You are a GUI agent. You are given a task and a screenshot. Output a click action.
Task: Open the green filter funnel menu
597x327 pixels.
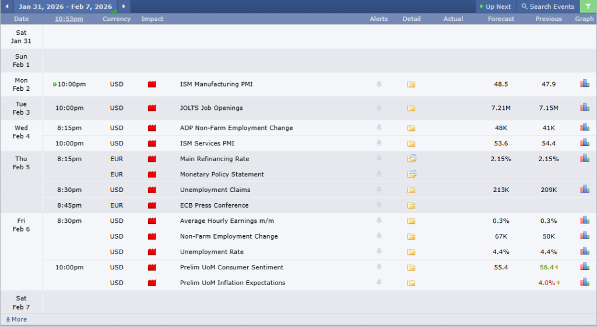click(588, 6)
